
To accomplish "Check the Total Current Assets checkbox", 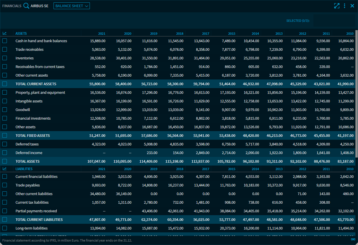I will click(x=5, y=84).
